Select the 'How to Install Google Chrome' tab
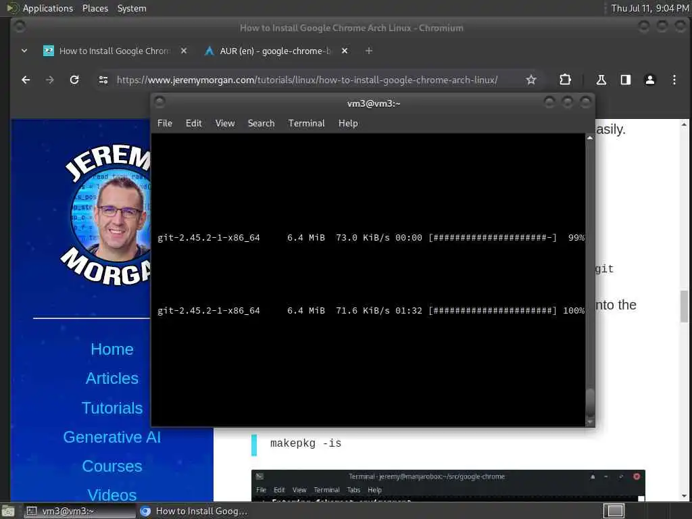 (115, 51)
